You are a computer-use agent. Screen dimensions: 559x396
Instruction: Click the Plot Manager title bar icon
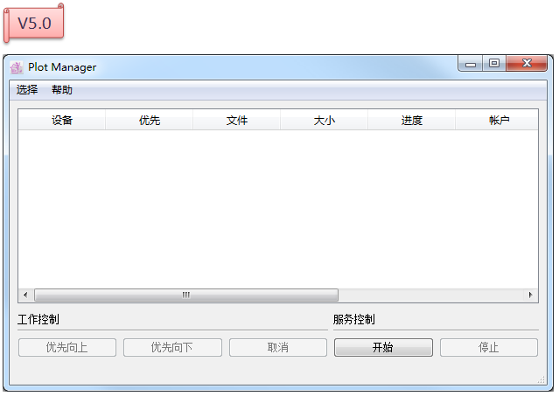(16, 67)
